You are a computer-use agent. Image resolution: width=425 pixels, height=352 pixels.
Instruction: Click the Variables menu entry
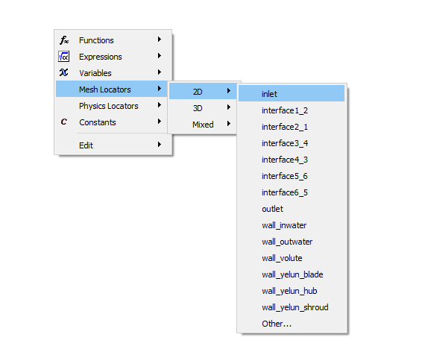coord(111,72)
